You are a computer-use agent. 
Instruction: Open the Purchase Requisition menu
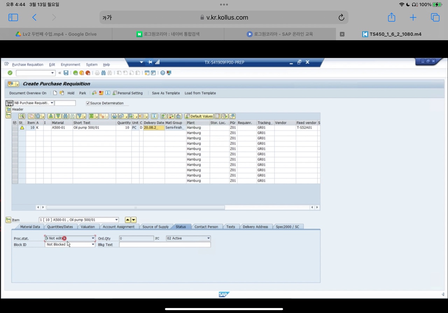[28, 65]
